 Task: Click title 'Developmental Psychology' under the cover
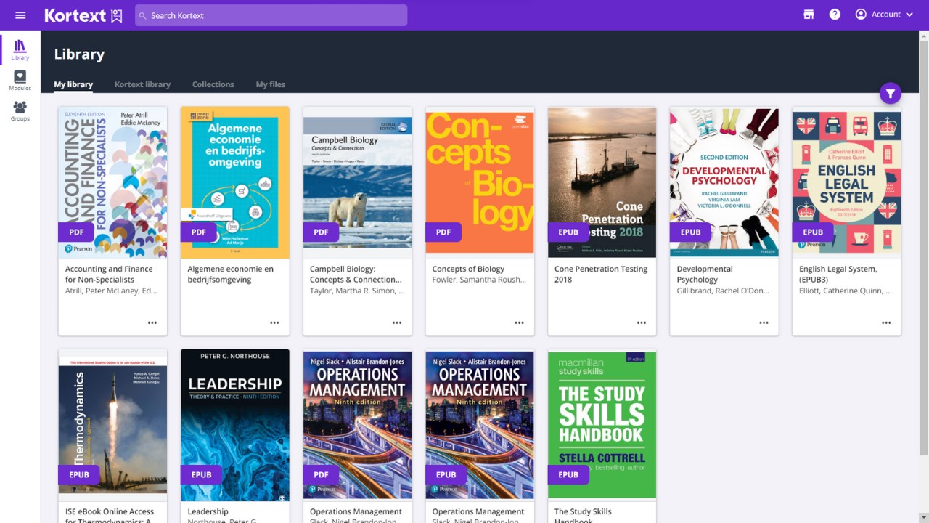click(x=705, y=274)
